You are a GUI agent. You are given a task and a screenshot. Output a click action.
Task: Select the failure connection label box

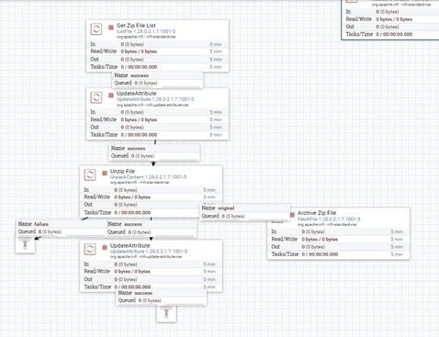point(61,228)
